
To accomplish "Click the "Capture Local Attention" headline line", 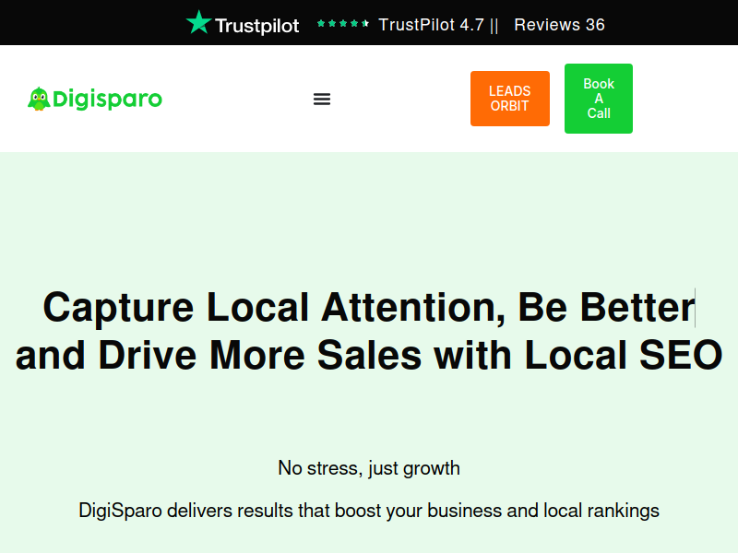I will pyautogui.click(x=268, y=307).
